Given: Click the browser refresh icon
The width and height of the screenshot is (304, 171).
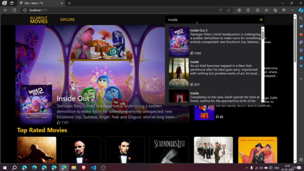Looking at the screenshot, I should tap(14, 10).
